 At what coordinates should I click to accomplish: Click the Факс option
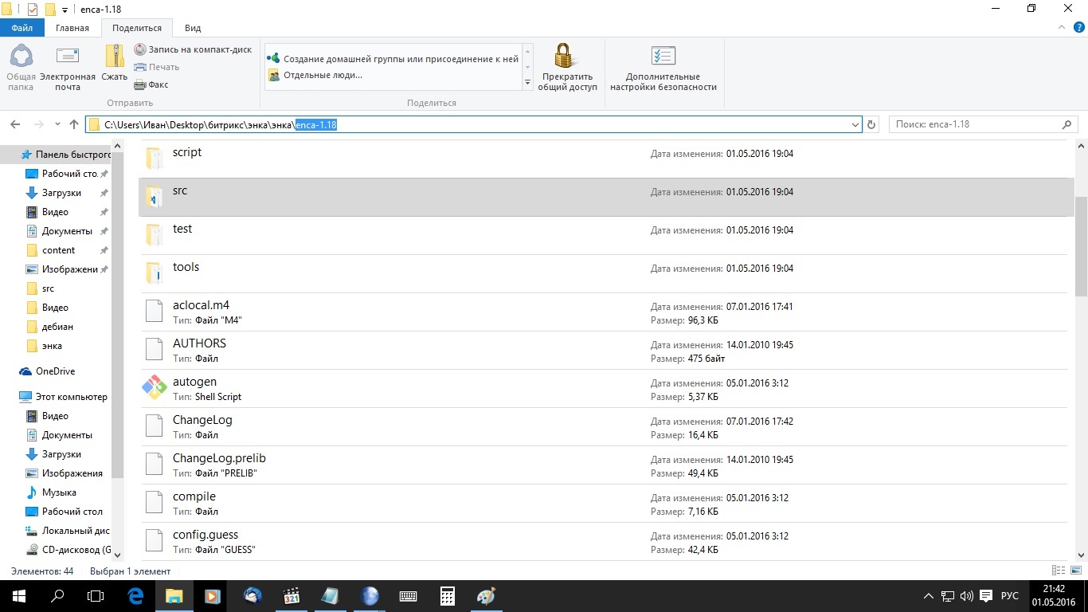(151, 84)
